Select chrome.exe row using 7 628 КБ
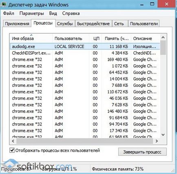This screenshot has width=177, height=174. pos(85,105)
